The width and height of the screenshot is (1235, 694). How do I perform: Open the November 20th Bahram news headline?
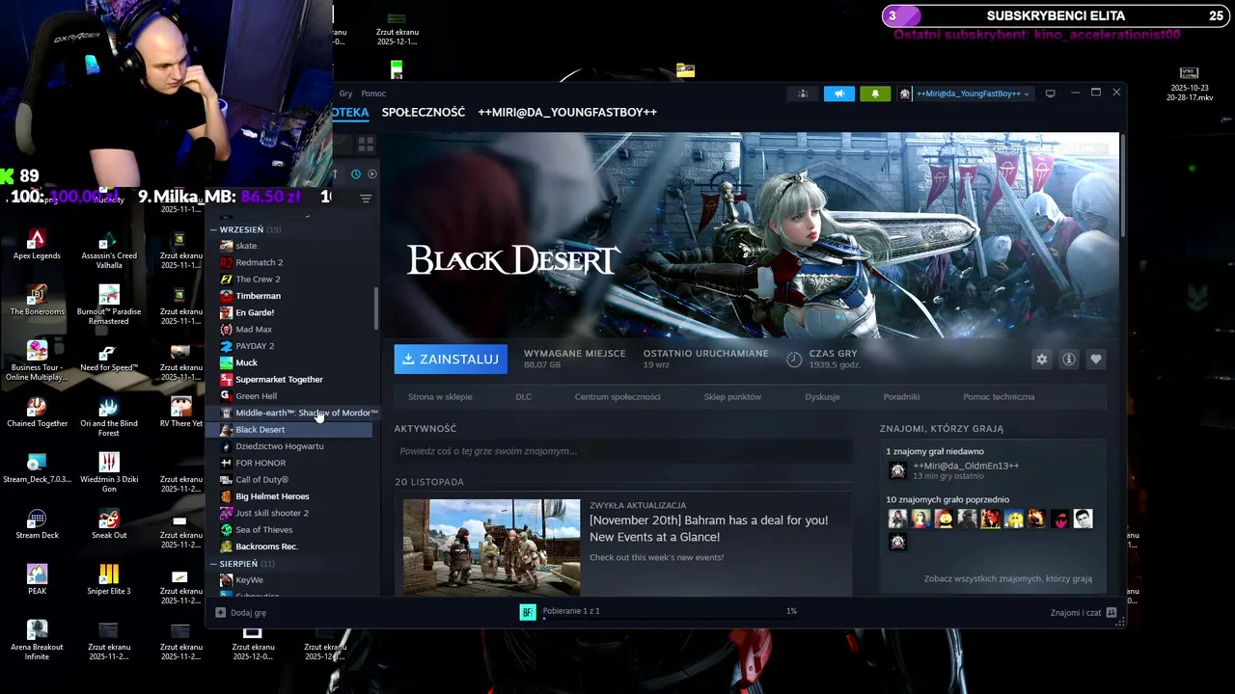[708, 528]
